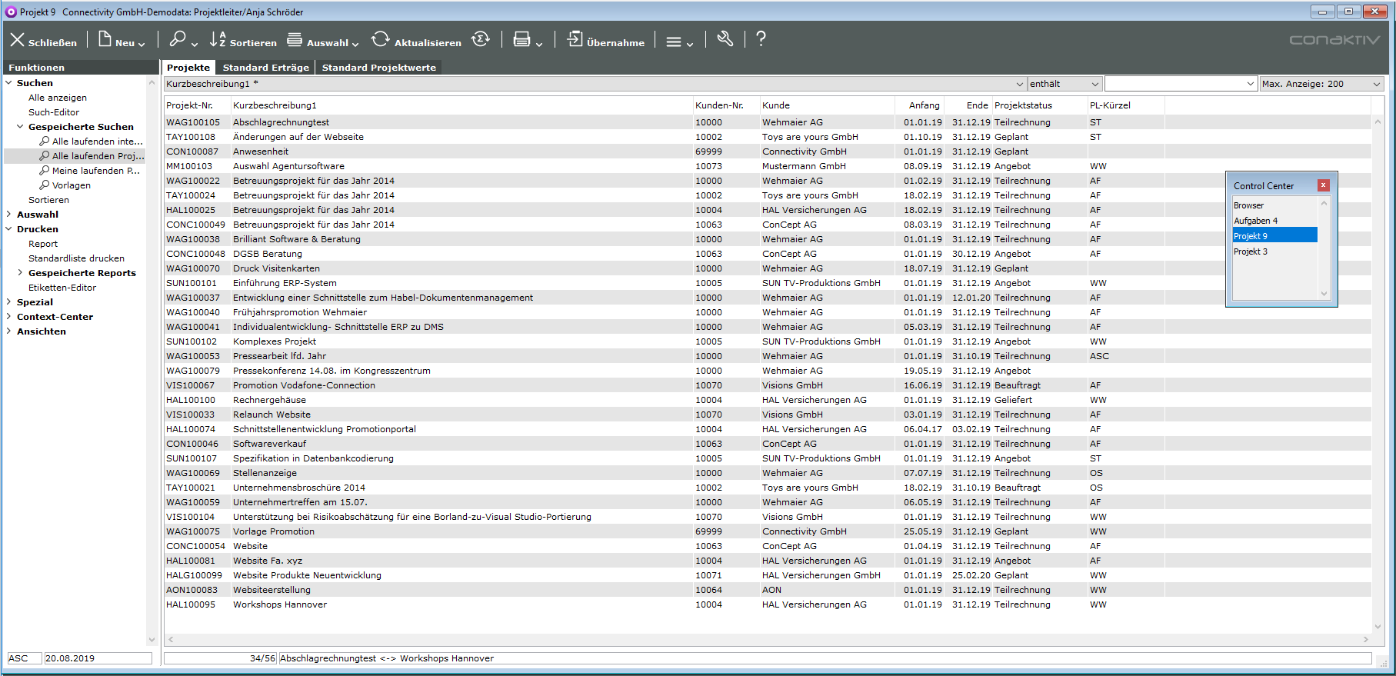This screenshot has width=1396, height=676.
Task: Click the Anfang column header
Action: pos(920,105)
